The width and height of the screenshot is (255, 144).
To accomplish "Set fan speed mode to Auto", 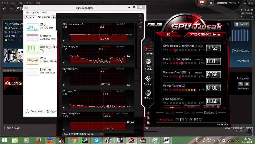I will click(172, 107).
